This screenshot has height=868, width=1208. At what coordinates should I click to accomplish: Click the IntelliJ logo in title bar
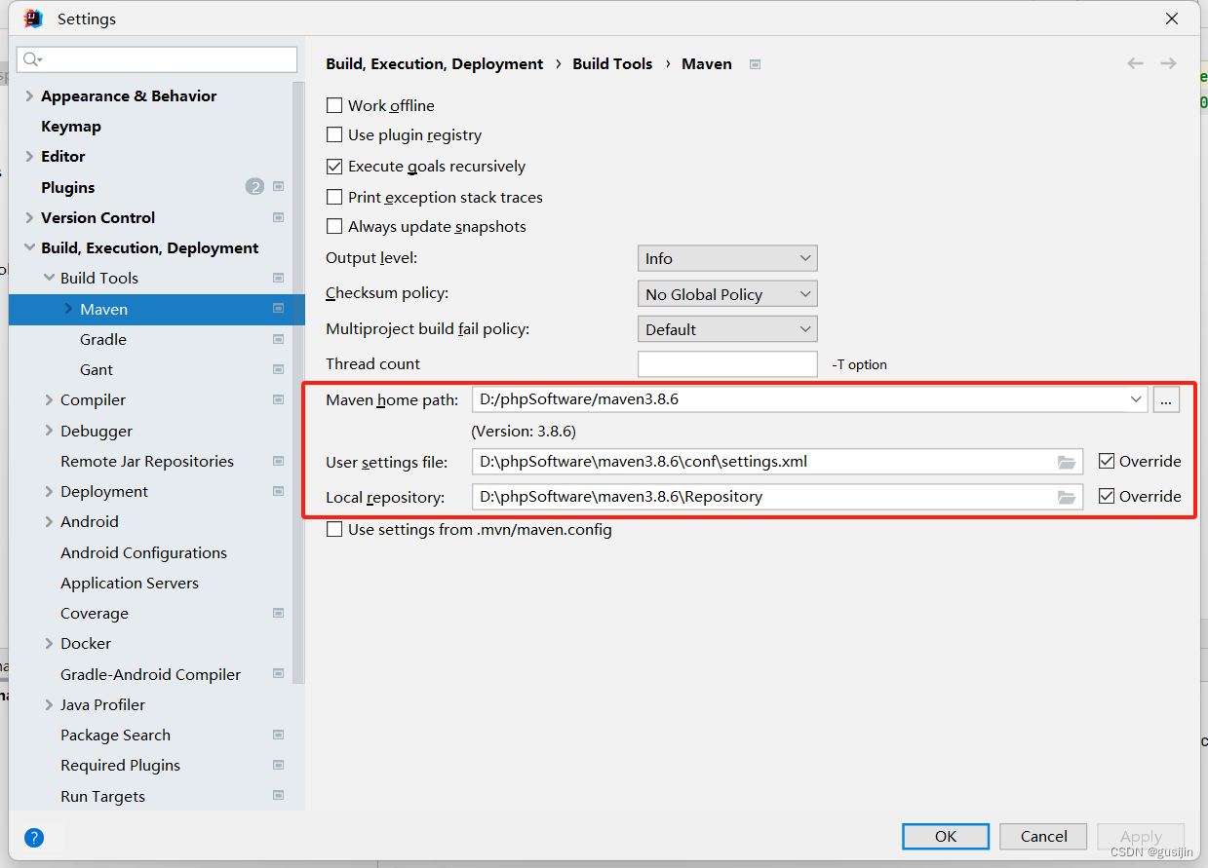33,19
